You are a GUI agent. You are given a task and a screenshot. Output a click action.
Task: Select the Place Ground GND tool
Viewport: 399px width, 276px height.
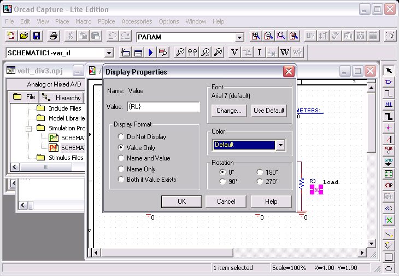pyautogui.click(x=389, y=162)
